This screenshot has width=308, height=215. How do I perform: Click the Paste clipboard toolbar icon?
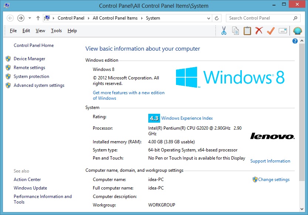[247, 31]
